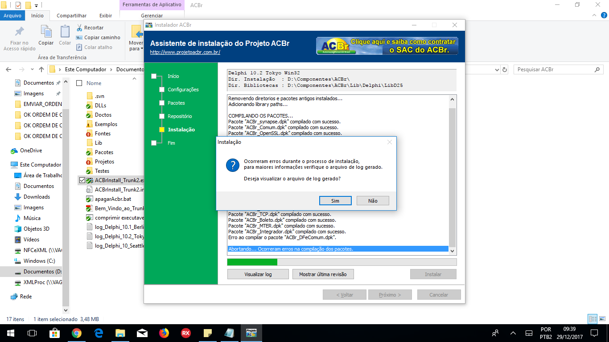Open the Mail app from the taskbar
This screenshot has width=609, height=342.
pyautogui.click(x=142, y=333)
